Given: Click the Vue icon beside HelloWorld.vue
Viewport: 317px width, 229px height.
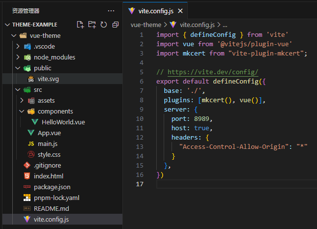Looking at the screenshot, I should point(35,122).
